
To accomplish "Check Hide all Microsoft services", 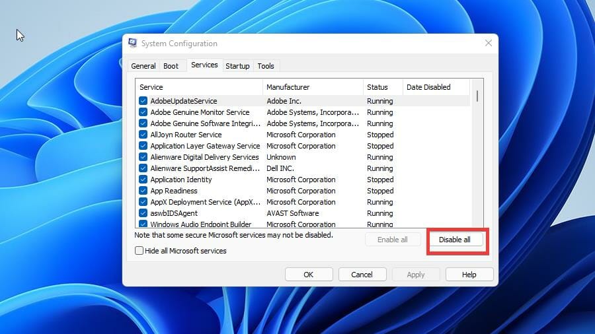I will [139, 251].
